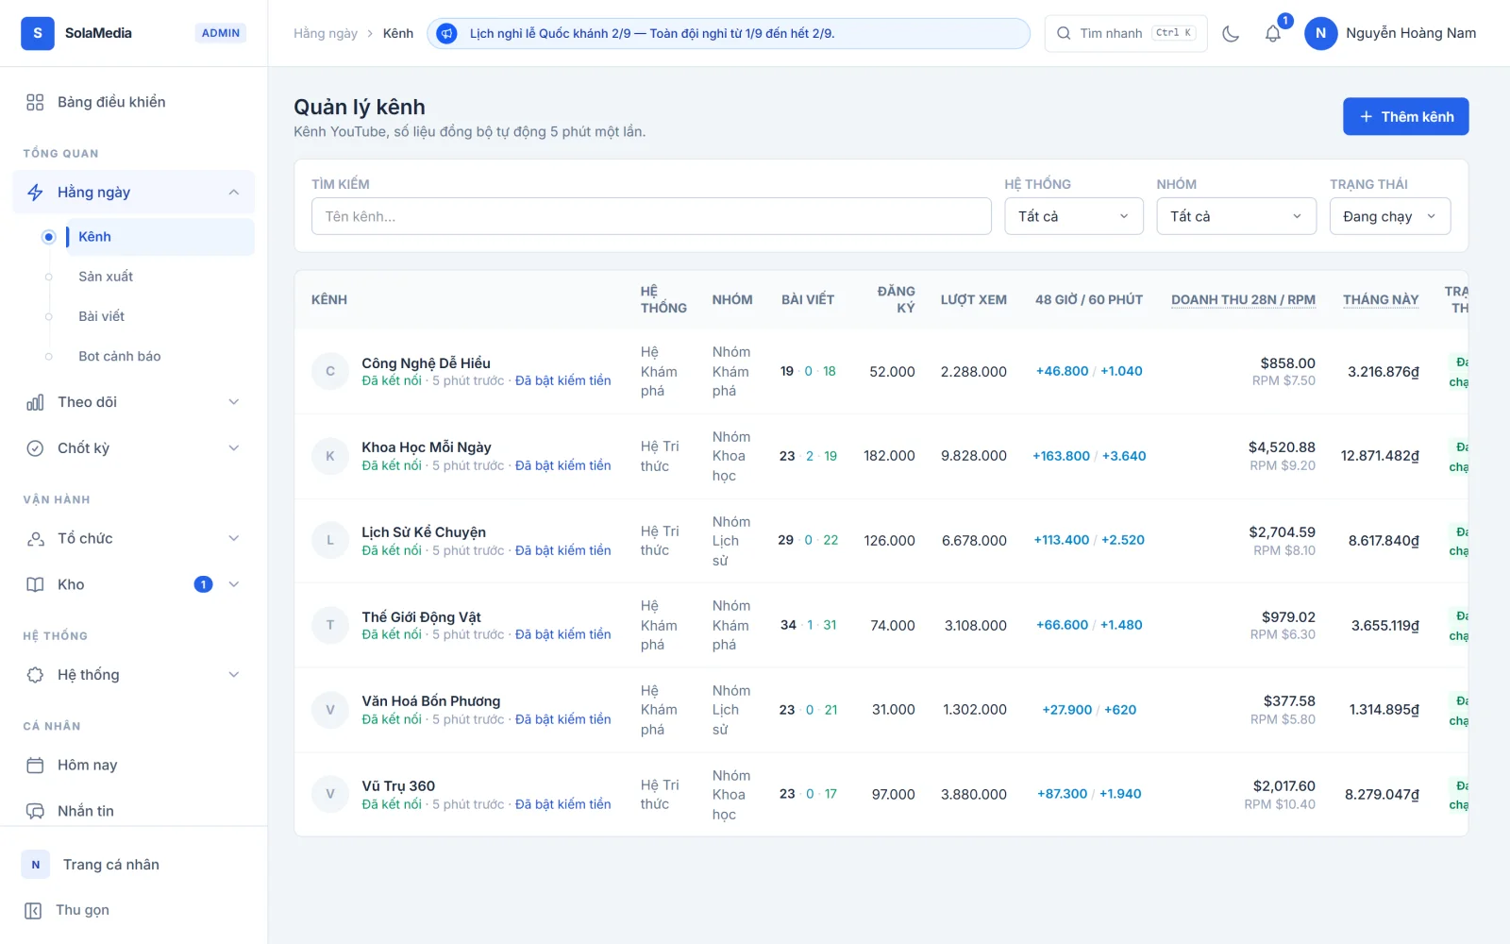Click avatar of Công Nghệ Dễ Hiểu channel
1510x944 pixels.
coord(330,371)
